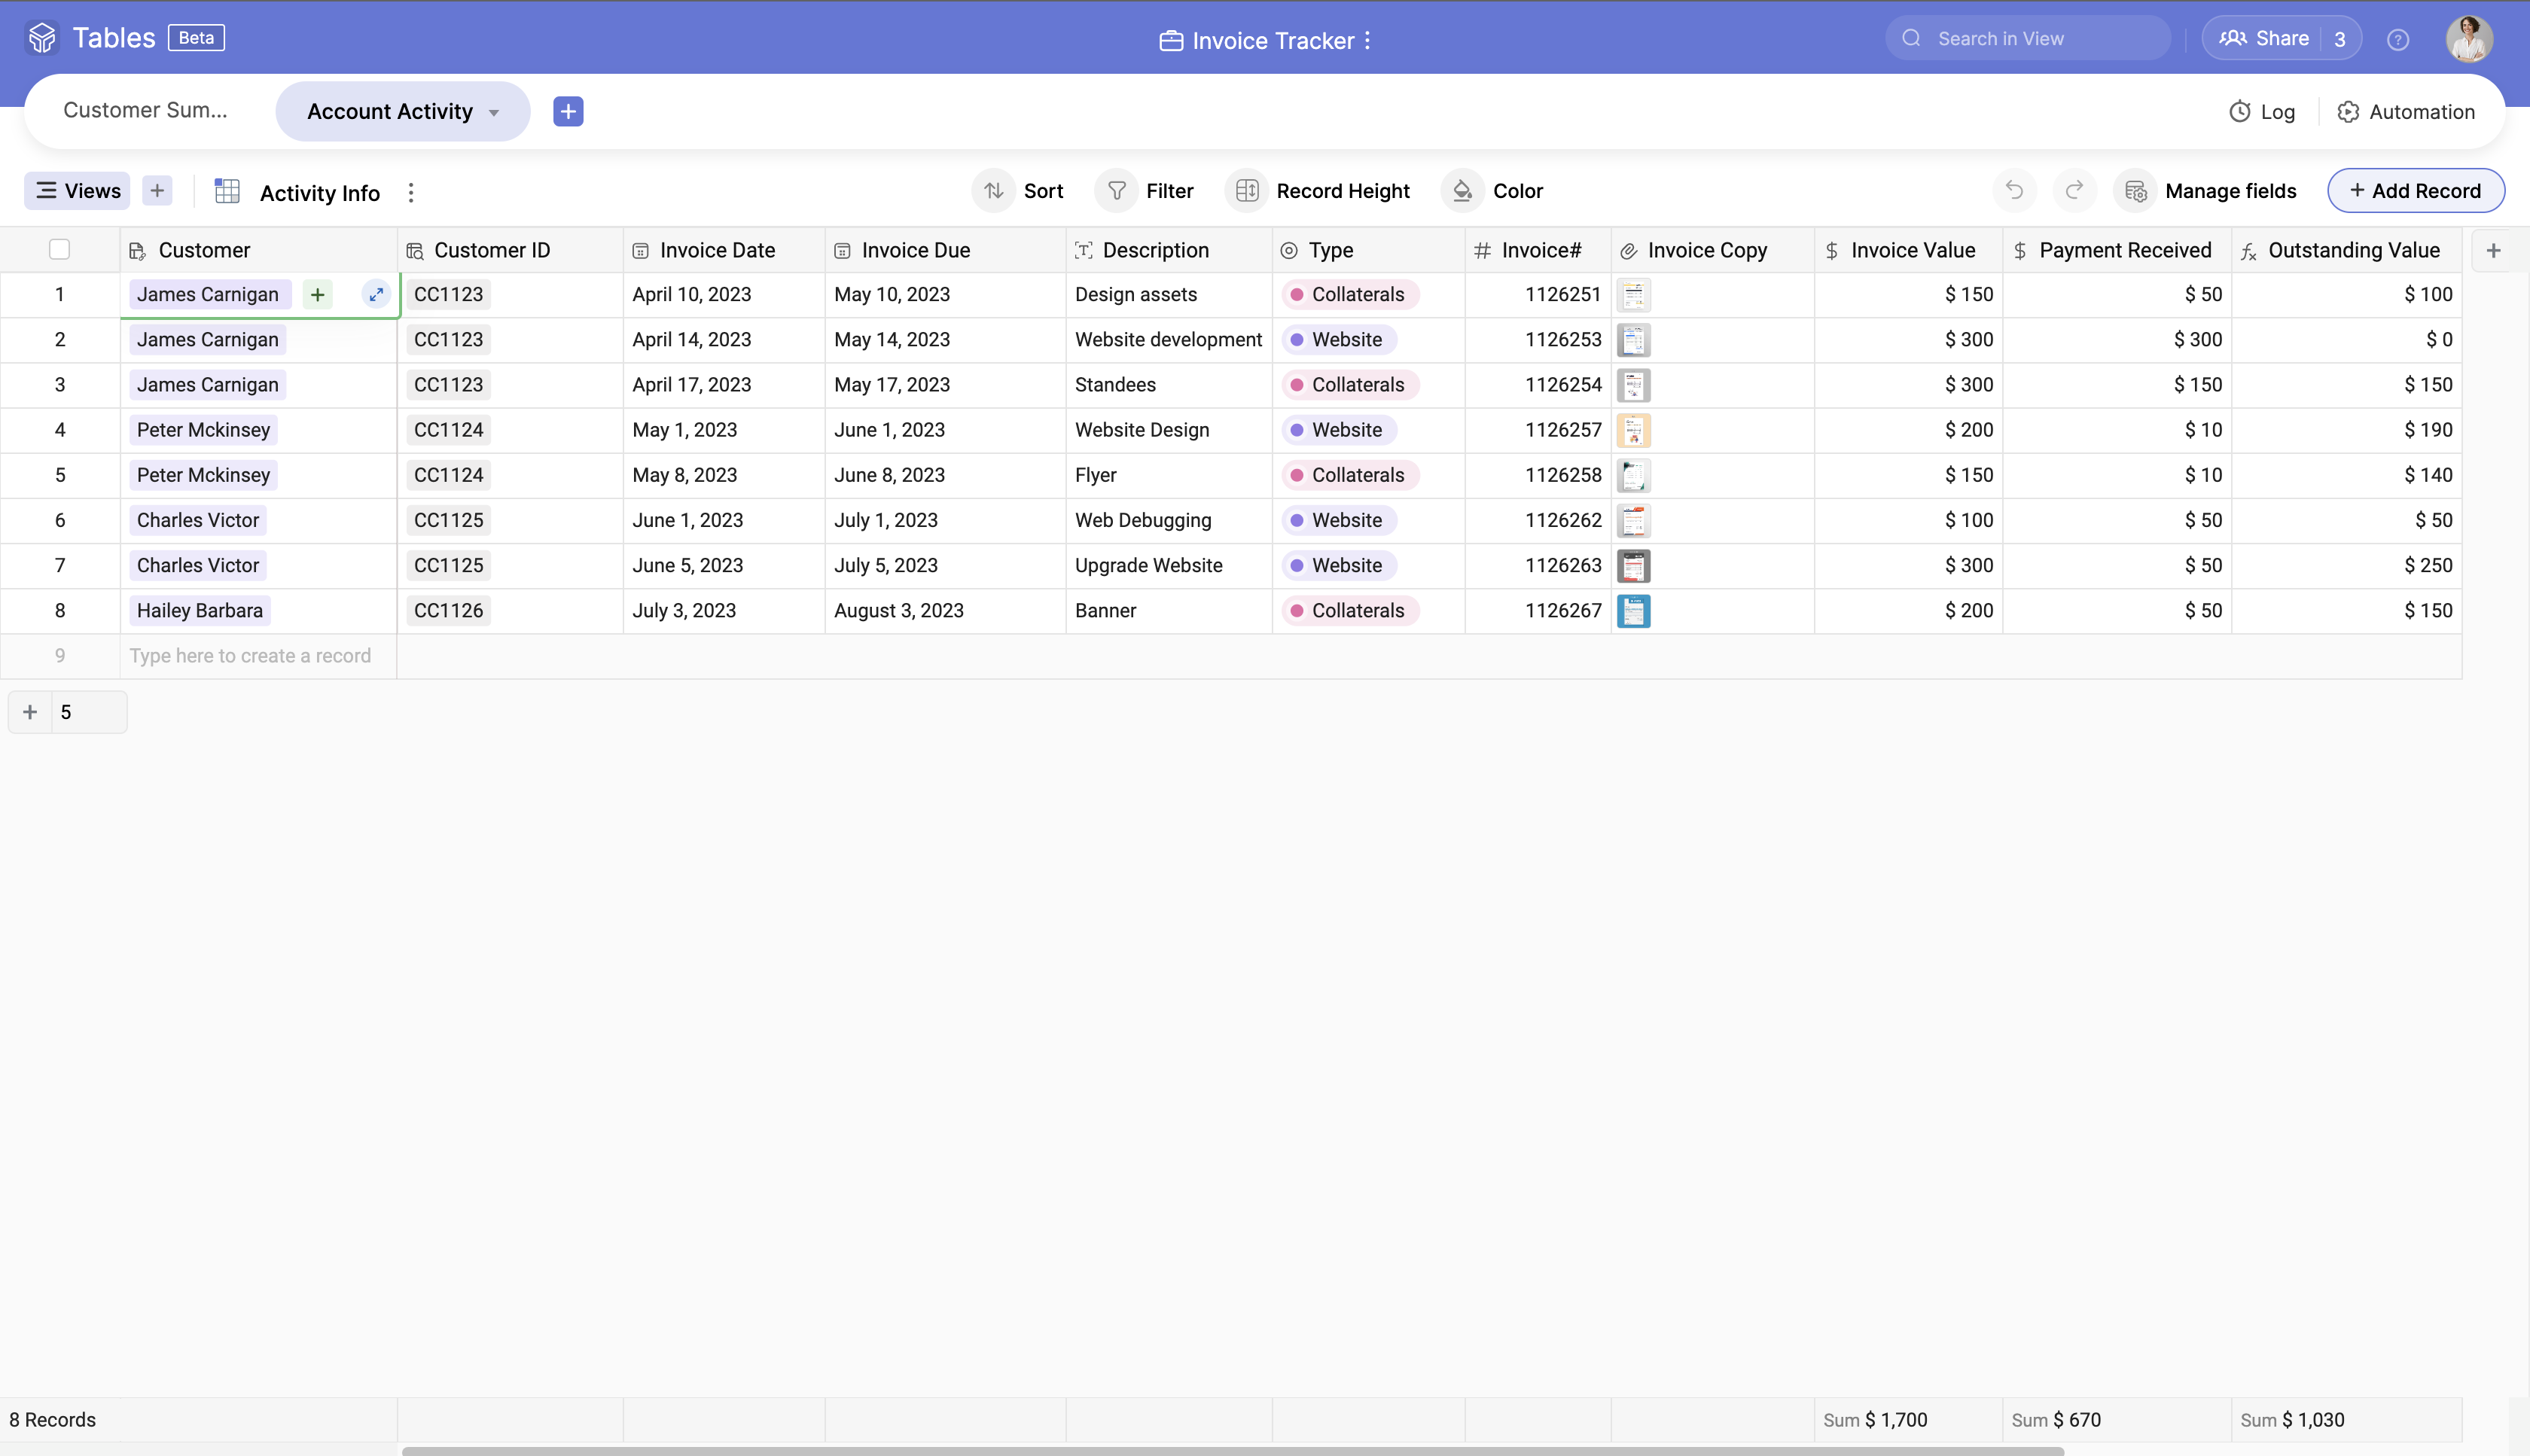Click the Invoice Date column header
The image size is (2530, 1456).
click(x=724, y=250)
